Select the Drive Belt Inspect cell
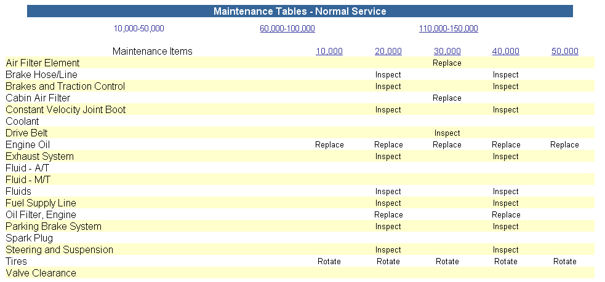The image size is (605, 282). [447, 133]
